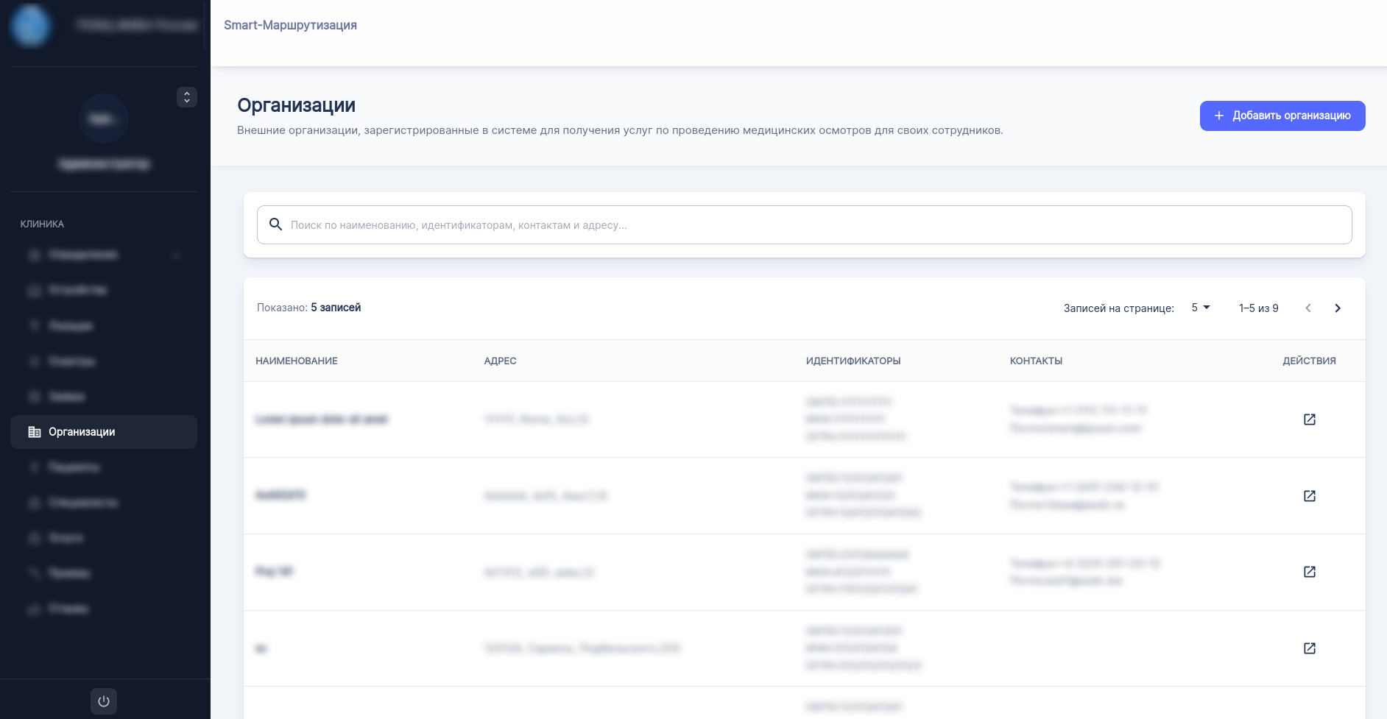Open the second organization row's action icon

(1309, 496)
